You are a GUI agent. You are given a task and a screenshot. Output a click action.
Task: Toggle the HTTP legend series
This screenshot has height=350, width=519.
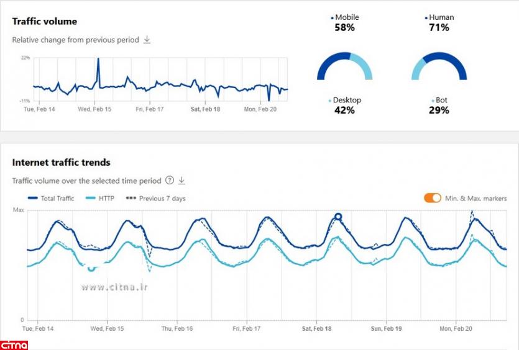[101, 199]
